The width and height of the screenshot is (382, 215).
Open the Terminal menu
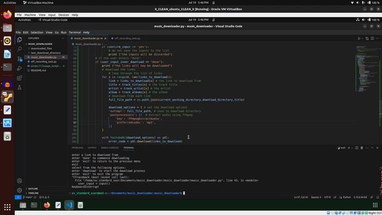(75, 32)
